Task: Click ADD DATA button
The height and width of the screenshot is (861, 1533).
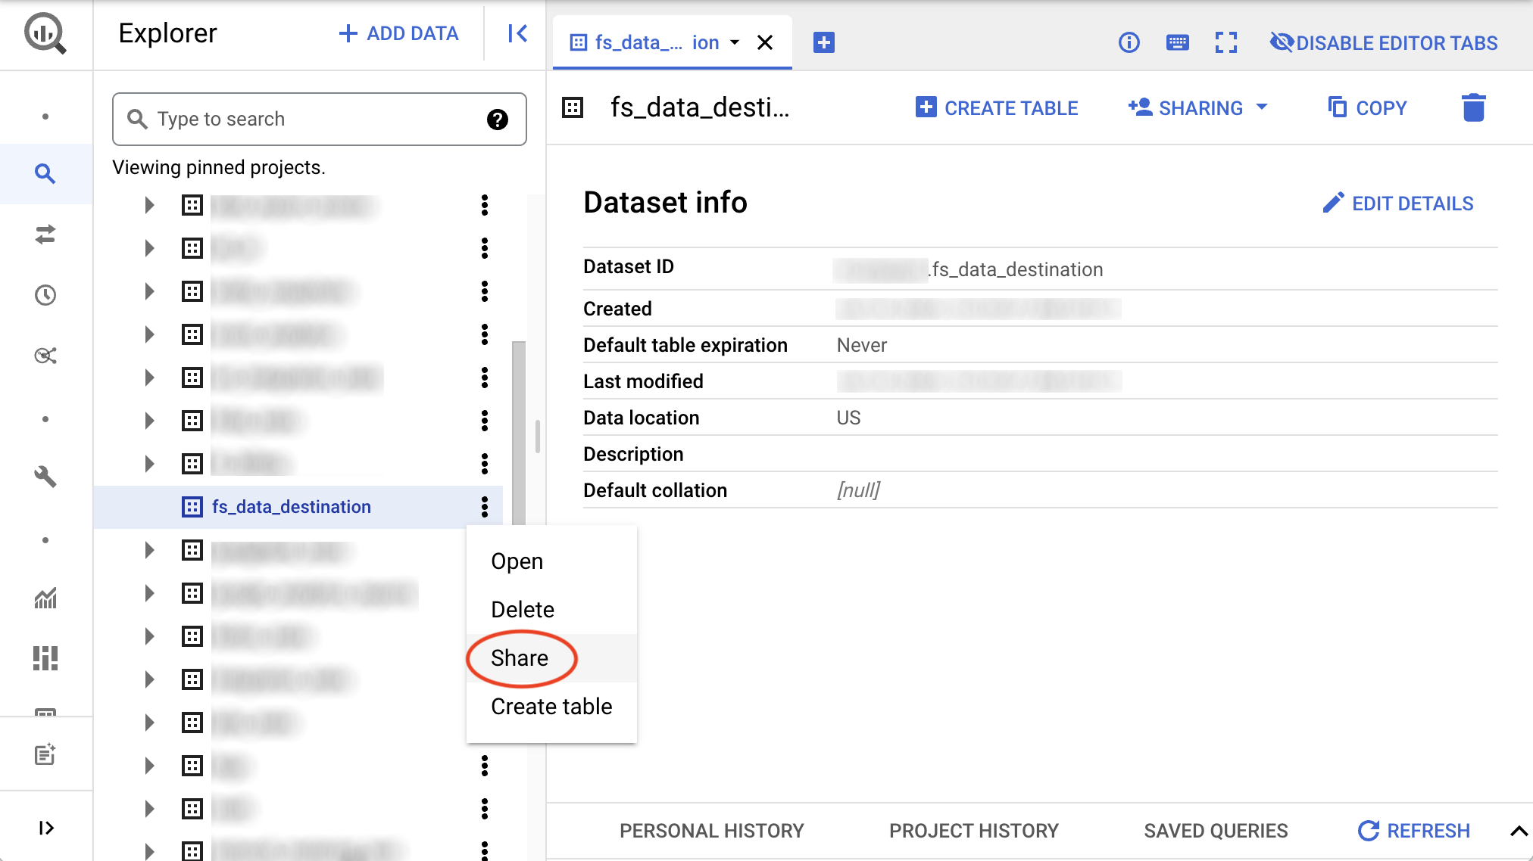Action: click(x=398, y=33)
